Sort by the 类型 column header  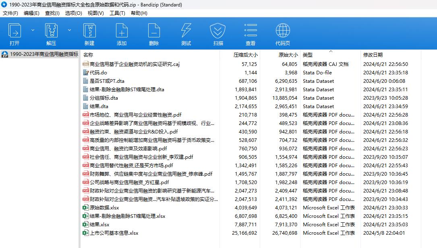[308, 55]
